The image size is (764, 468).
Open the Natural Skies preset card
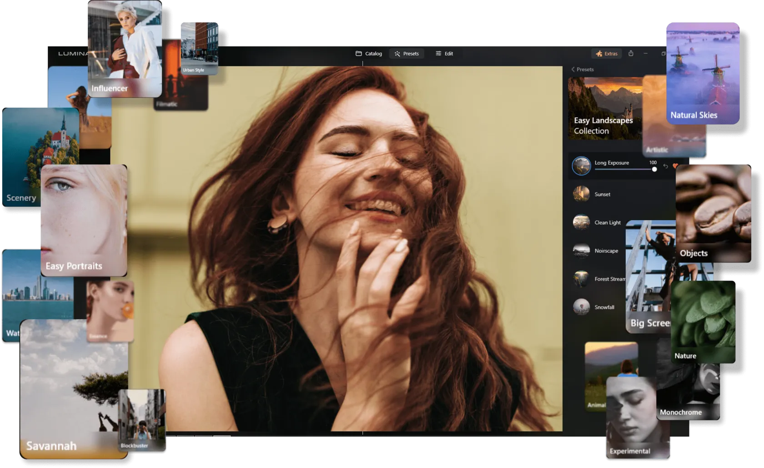click(x=702, y=73)
